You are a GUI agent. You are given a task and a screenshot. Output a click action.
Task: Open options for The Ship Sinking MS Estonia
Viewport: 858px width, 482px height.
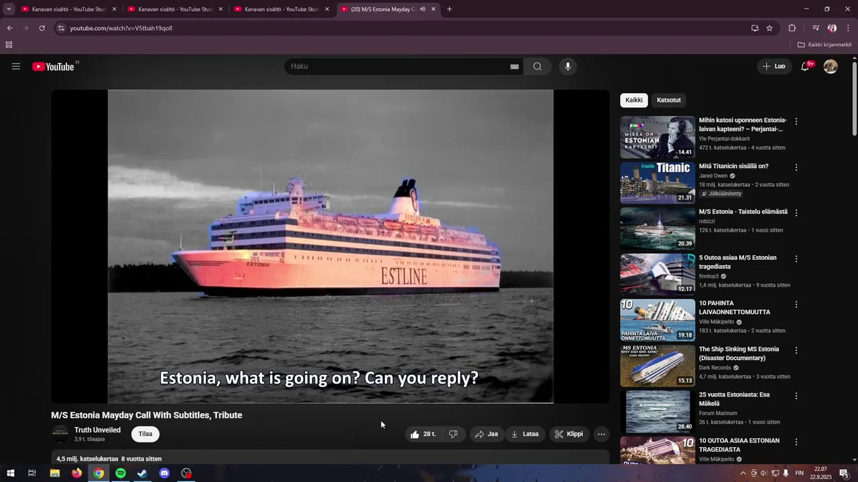tap(796, 350)
